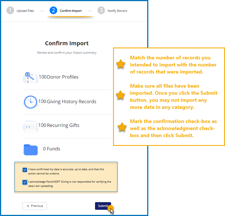
Task: Open the Upload Files step
Action: click(25, 11)
